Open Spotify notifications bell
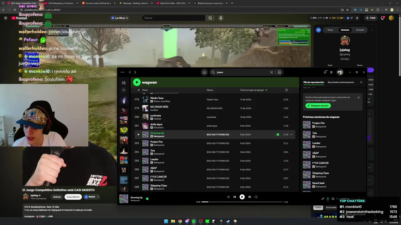The height and width of the screenshot is (225, 401). click(325, 72)
